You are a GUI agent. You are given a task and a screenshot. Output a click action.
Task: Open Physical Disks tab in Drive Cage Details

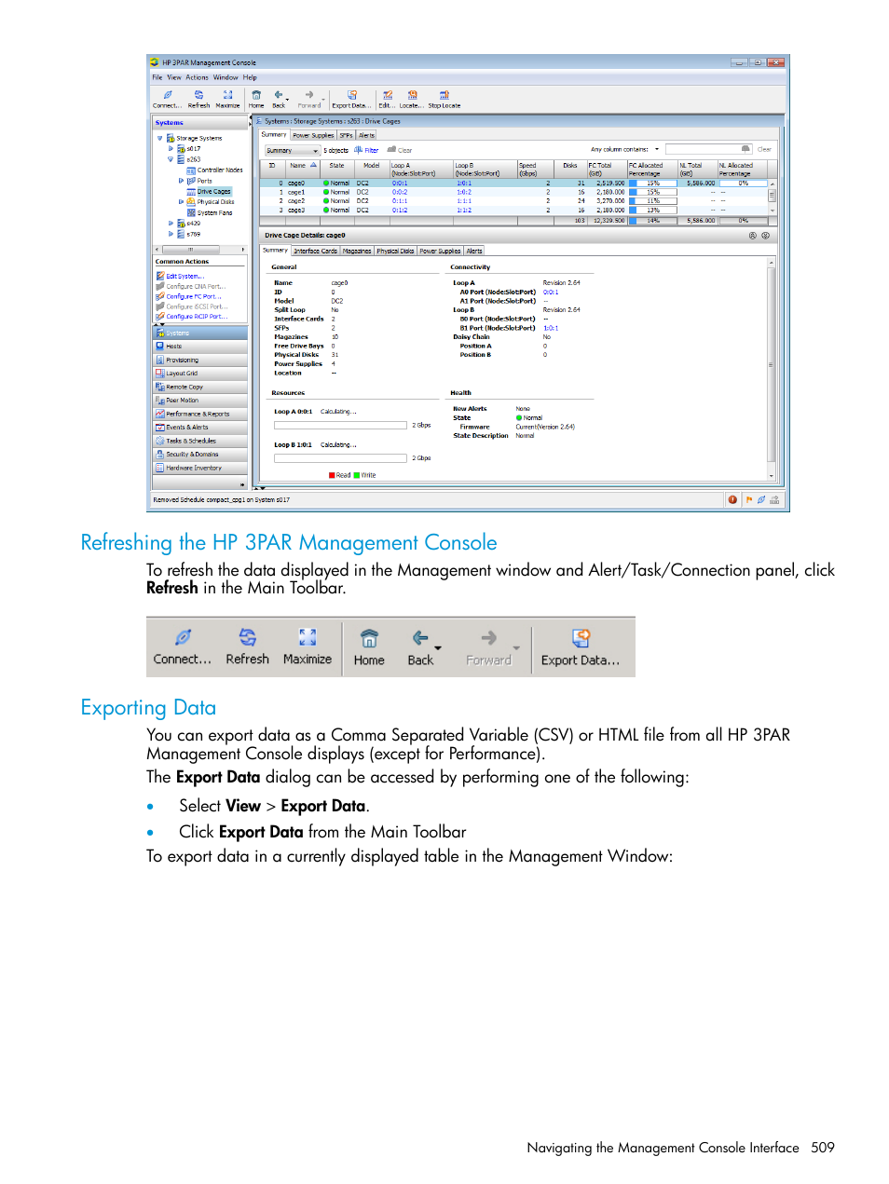pyautogui.click(x=395, y=251)
